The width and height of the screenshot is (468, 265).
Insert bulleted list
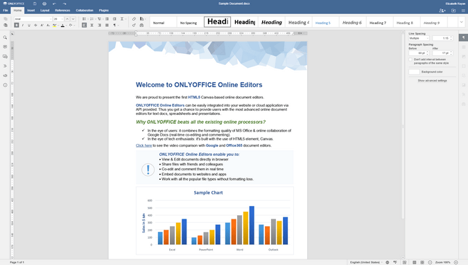pos(84,19)
